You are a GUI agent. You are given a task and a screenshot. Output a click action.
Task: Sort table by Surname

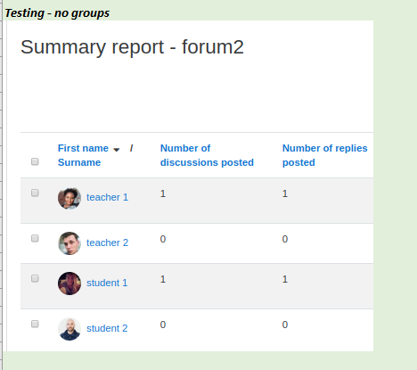coord(79,162)
